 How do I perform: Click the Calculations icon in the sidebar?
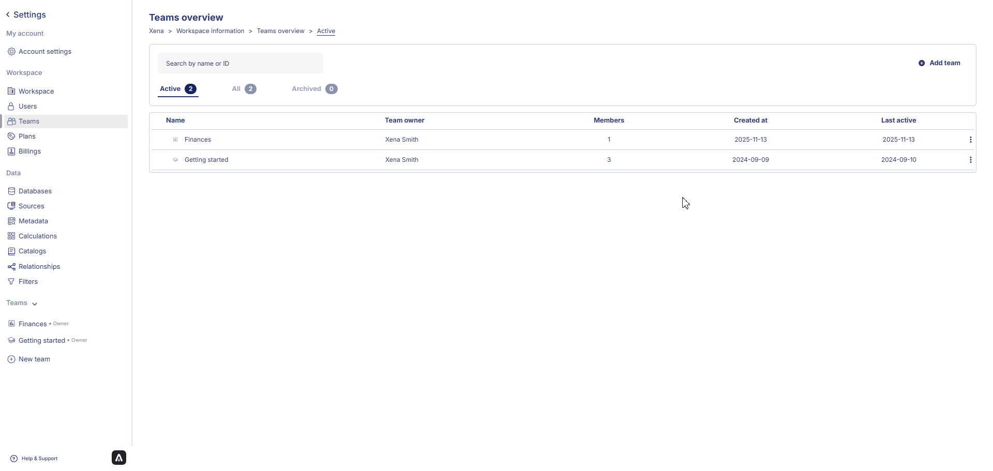[x=11, y=236]
